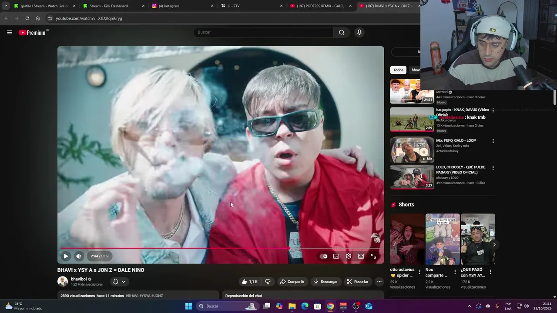Open the bhaviboi channel name link
This screenshot has height=313, width=557.
pyautogui.click(x=79, y=279)
